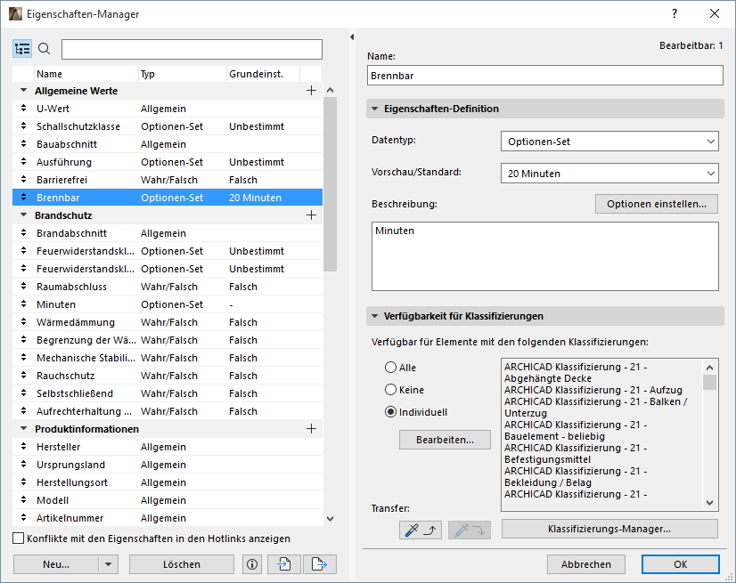Enable Konflikte mit Hotlinks anzeigen checkbox

coord(19,538)
